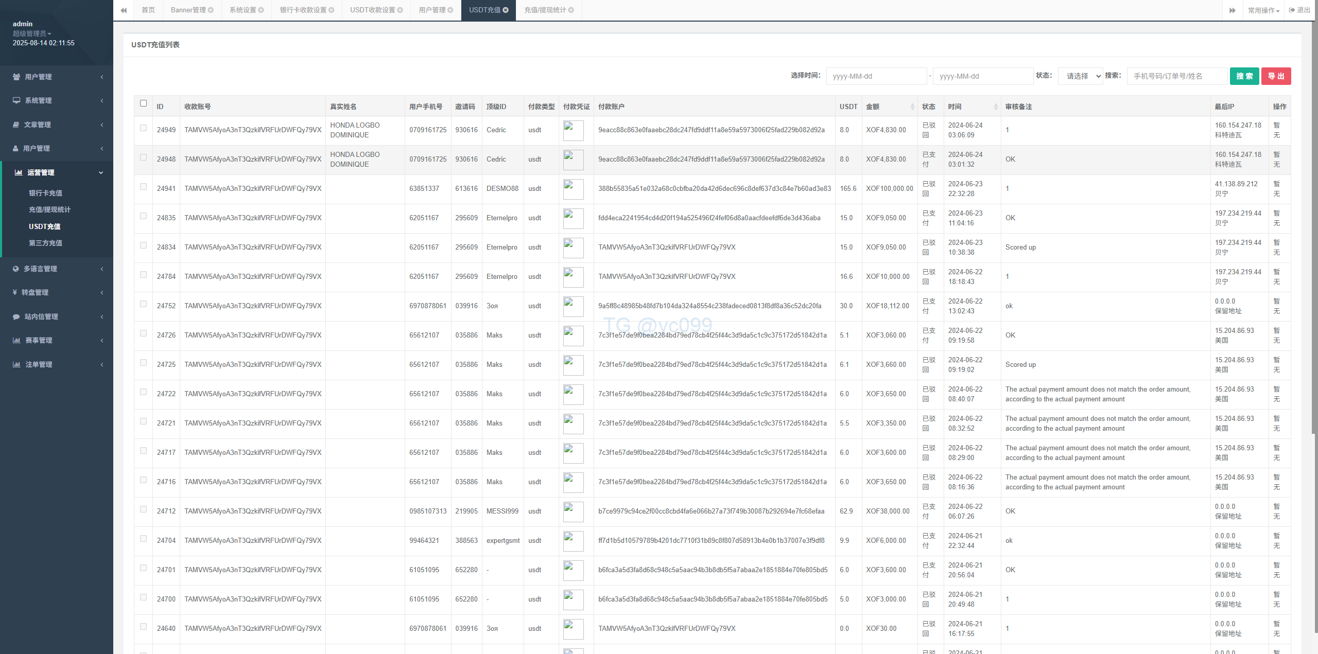1318x654 pixels.
Task: Click the 多语言管理 globe icon
Action: coord(16,269)
